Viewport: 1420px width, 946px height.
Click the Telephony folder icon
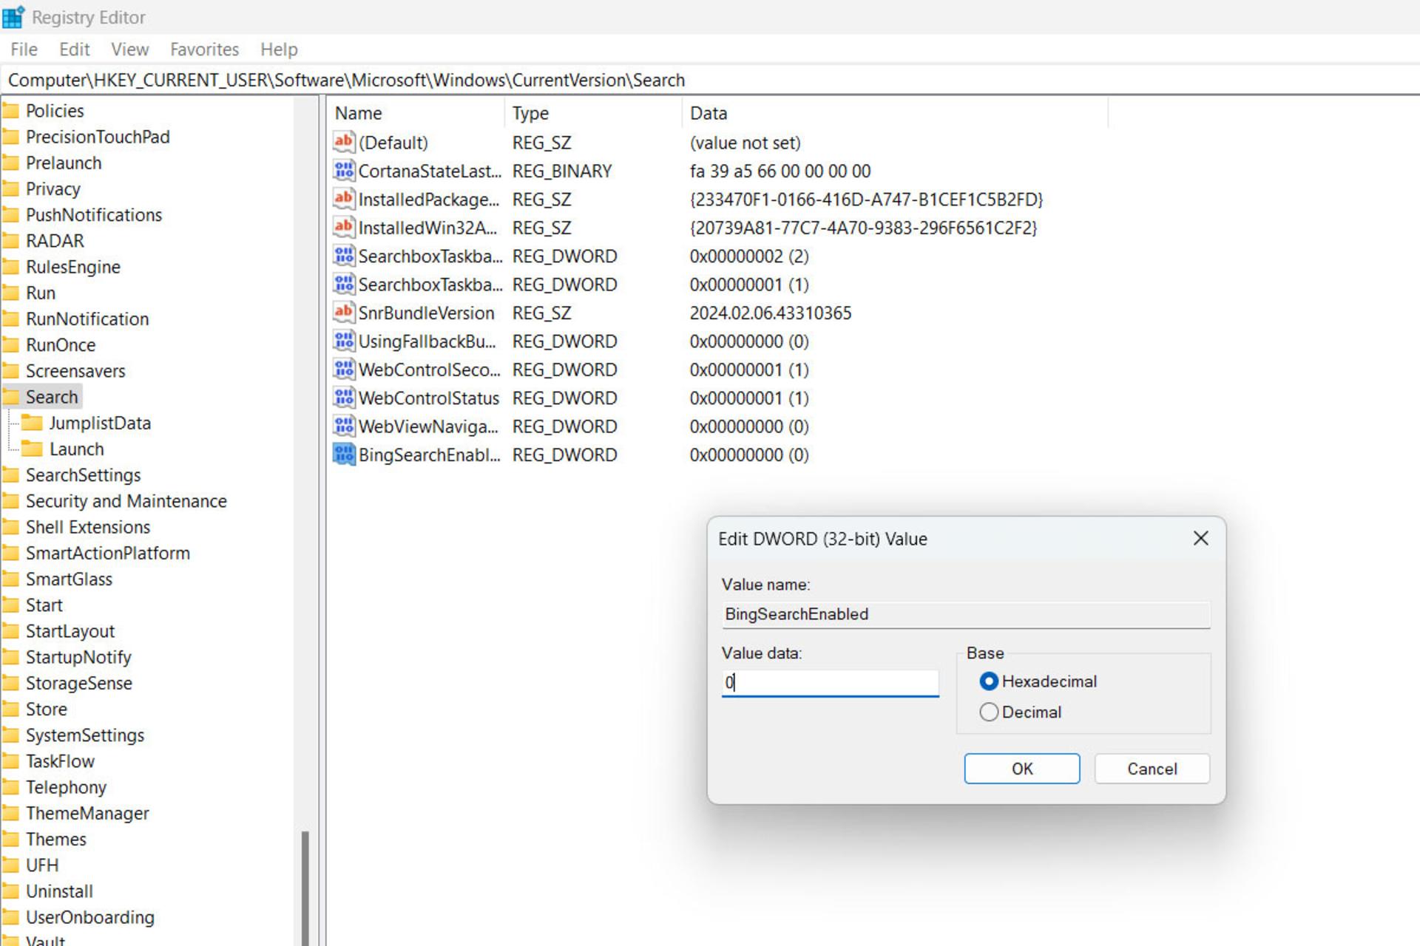[x=10, y=787]
